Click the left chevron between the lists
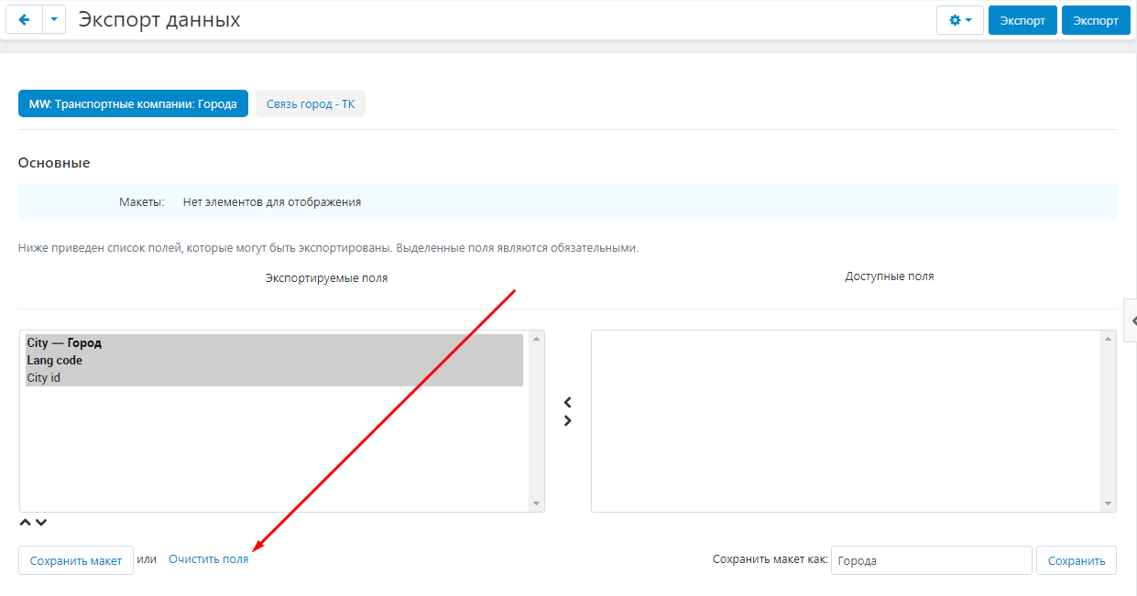Screen dimensions: 1137x596 [x=567, y=403]
